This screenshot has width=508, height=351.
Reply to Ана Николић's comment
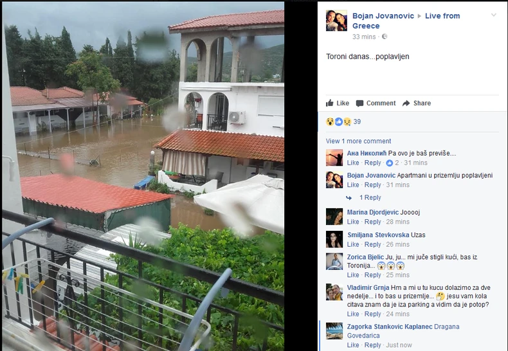[x=372, y=163]
